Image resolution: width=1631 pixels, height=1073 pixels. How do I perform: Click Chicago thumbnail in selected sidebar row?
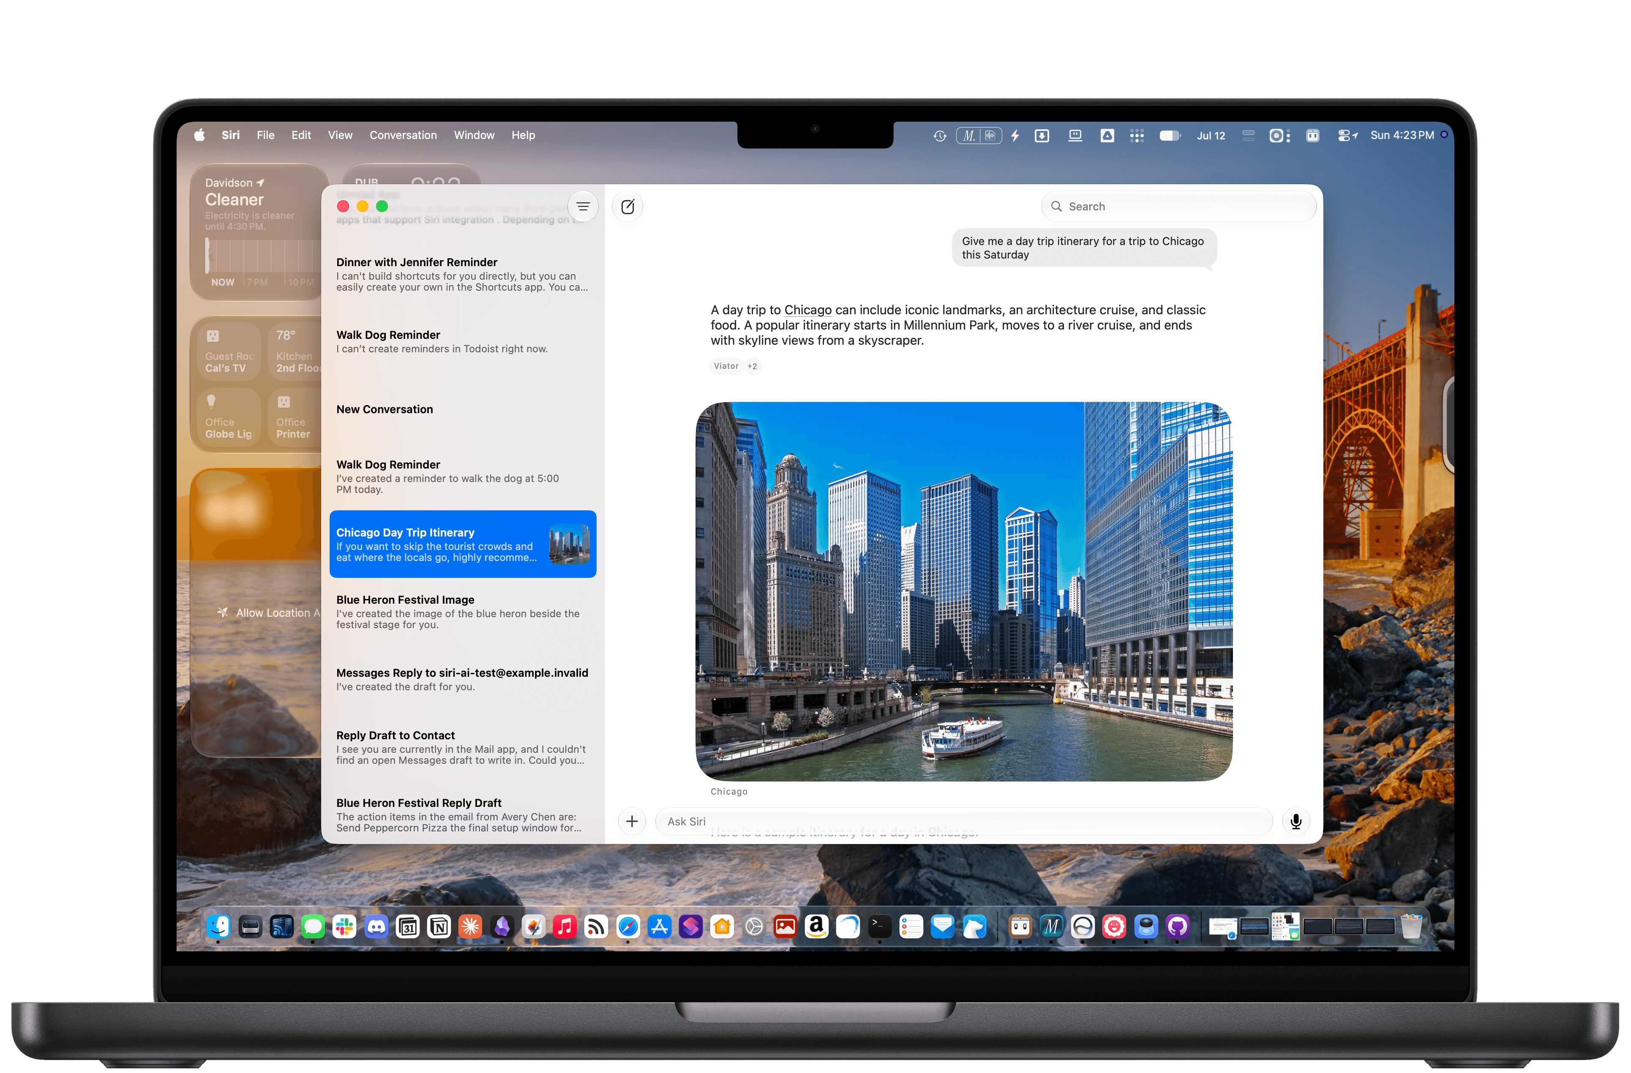click(x=569, y=544)
